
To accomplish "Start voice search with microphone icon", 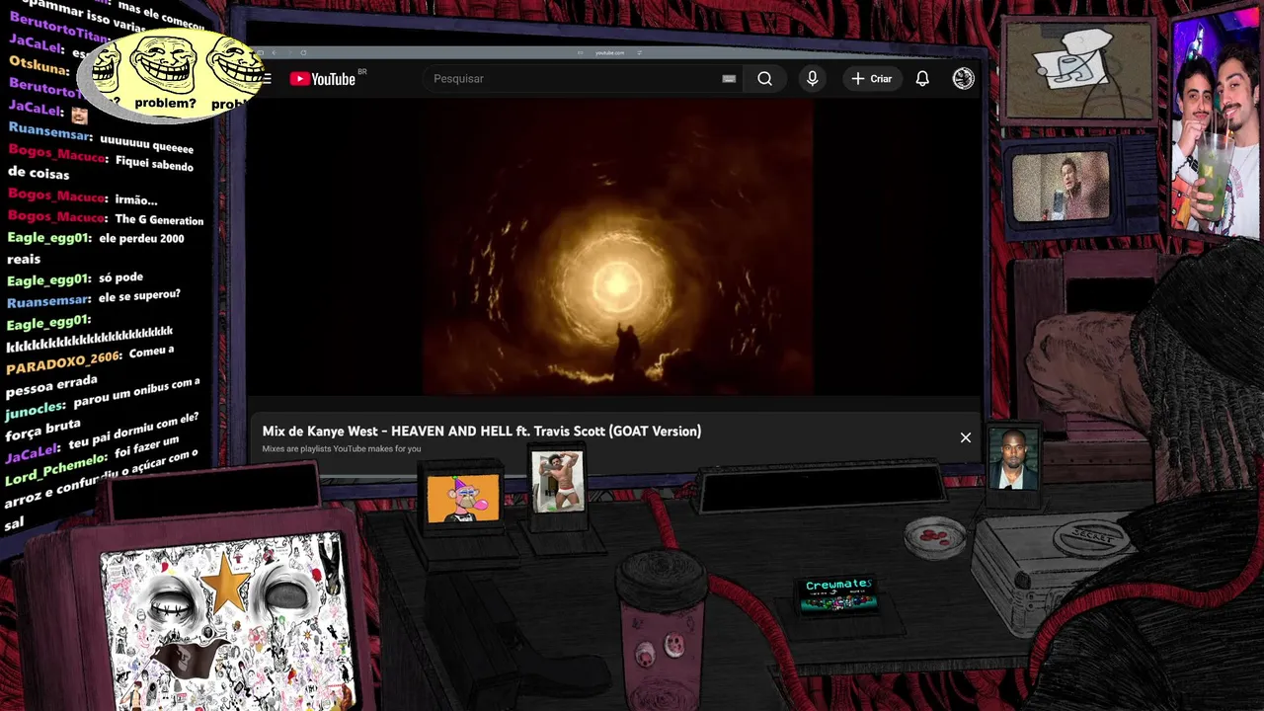I will coord(813,79).
